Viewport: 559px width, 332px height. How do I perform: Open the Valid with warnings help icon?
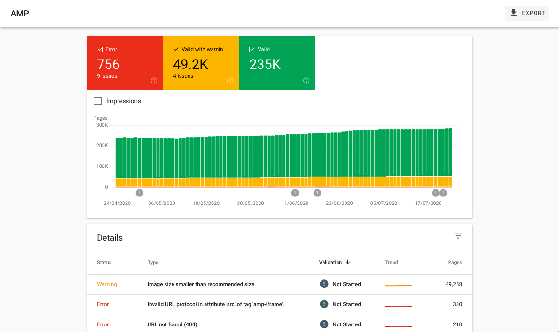[230, 80]
